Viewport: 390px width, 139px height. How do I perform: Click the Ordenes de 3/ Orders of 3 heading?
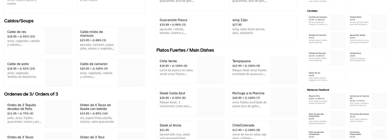pos(31,94)
